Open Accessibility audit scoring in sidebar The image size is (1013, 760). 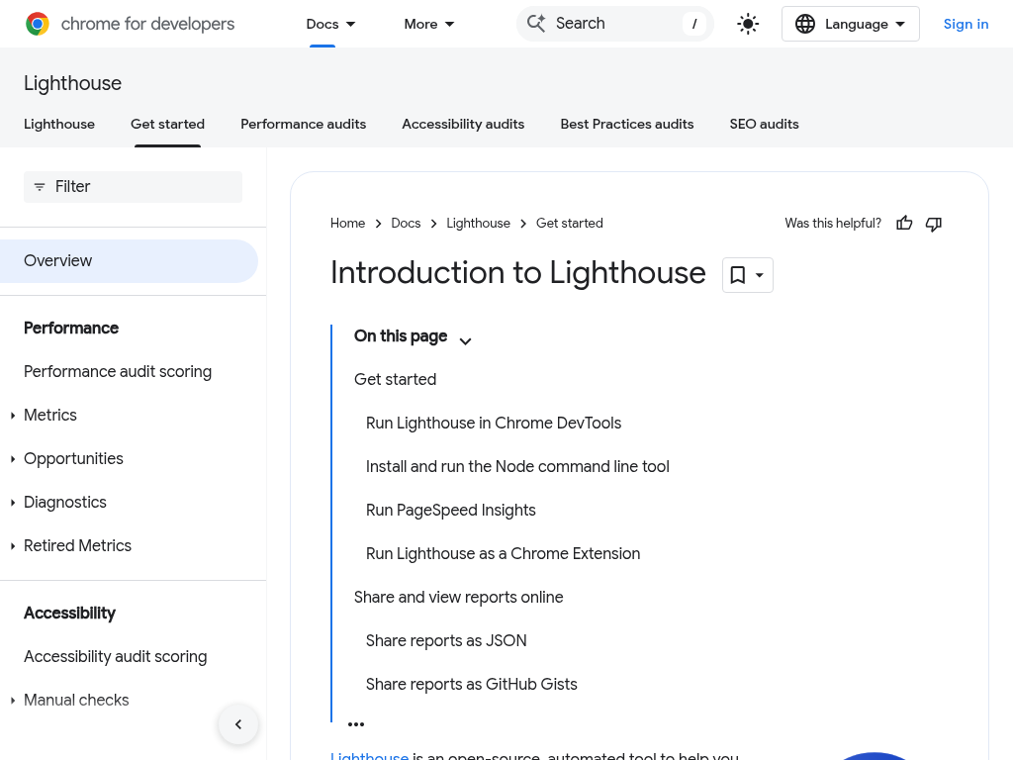[116, 657]
